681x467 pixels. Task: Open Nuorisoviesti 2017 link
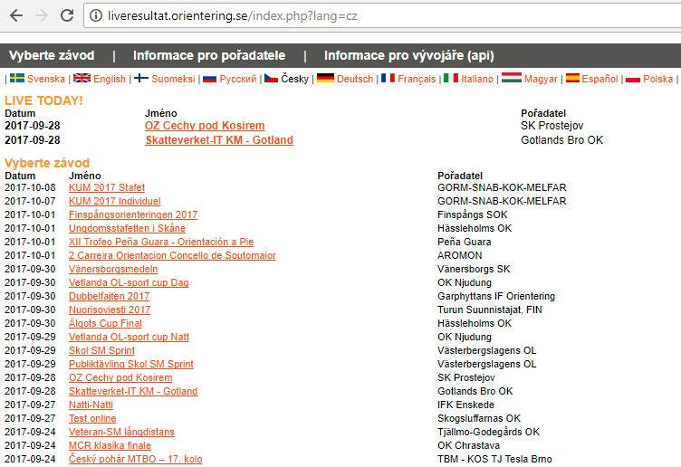[110, 310]
